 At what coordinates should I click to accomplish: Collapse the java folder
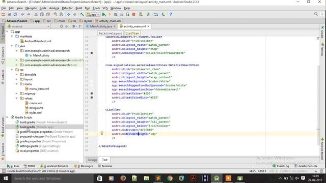[12, 46]
